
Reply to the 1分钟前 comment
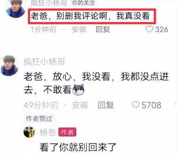tap(103, 29)
